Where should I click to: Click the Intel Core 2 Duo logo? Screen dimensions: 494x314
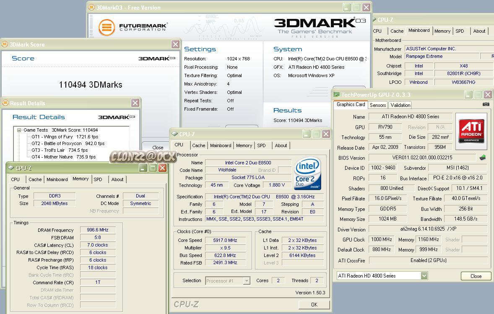(x=307, y=174)
